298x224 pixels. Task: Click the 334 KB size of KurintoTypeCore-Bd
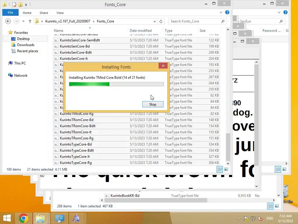tap(214, 144)
